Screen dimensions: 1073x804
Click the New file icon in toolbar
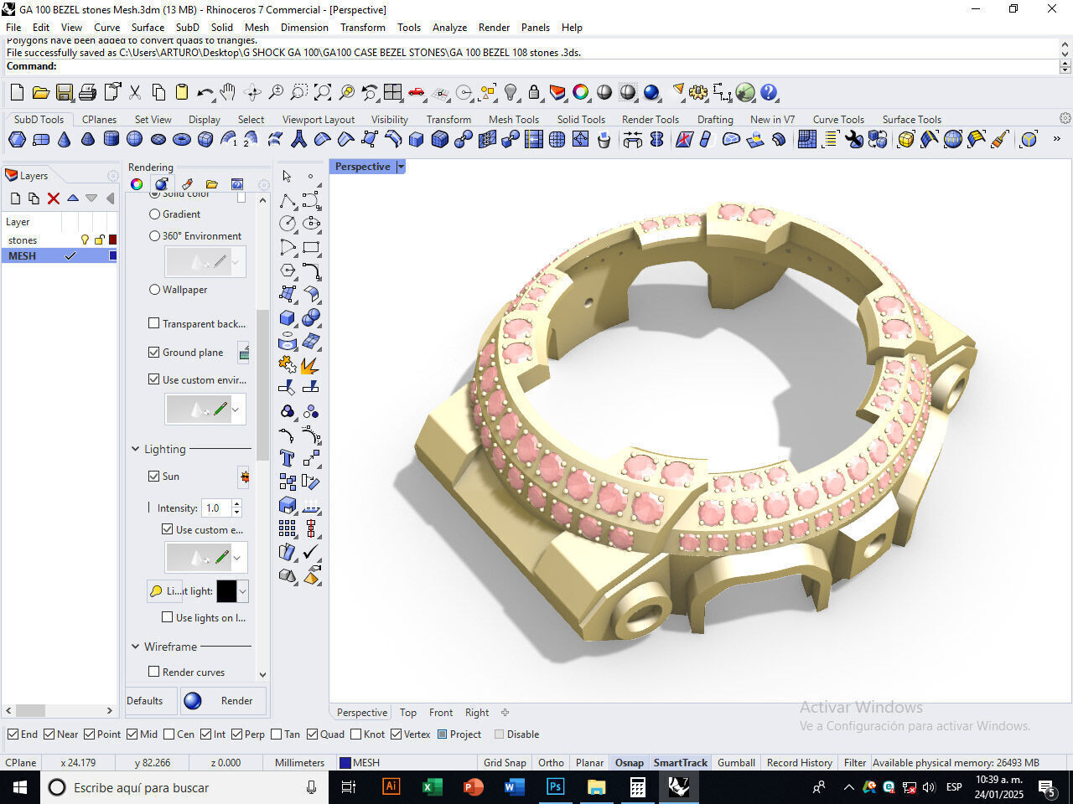pyautogui.click(x=17, y=92)
